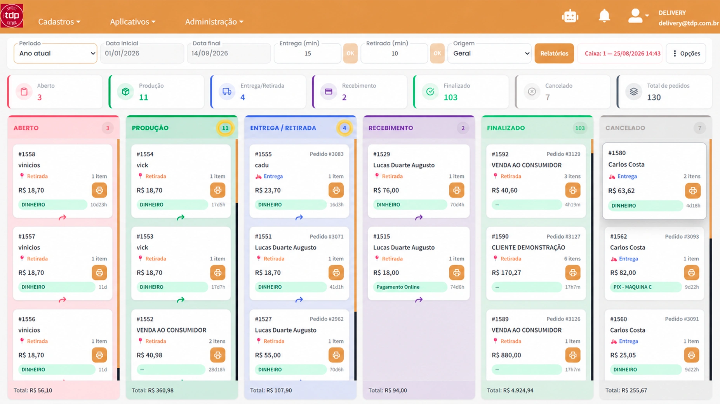Print order #1592 receipt

573,190
